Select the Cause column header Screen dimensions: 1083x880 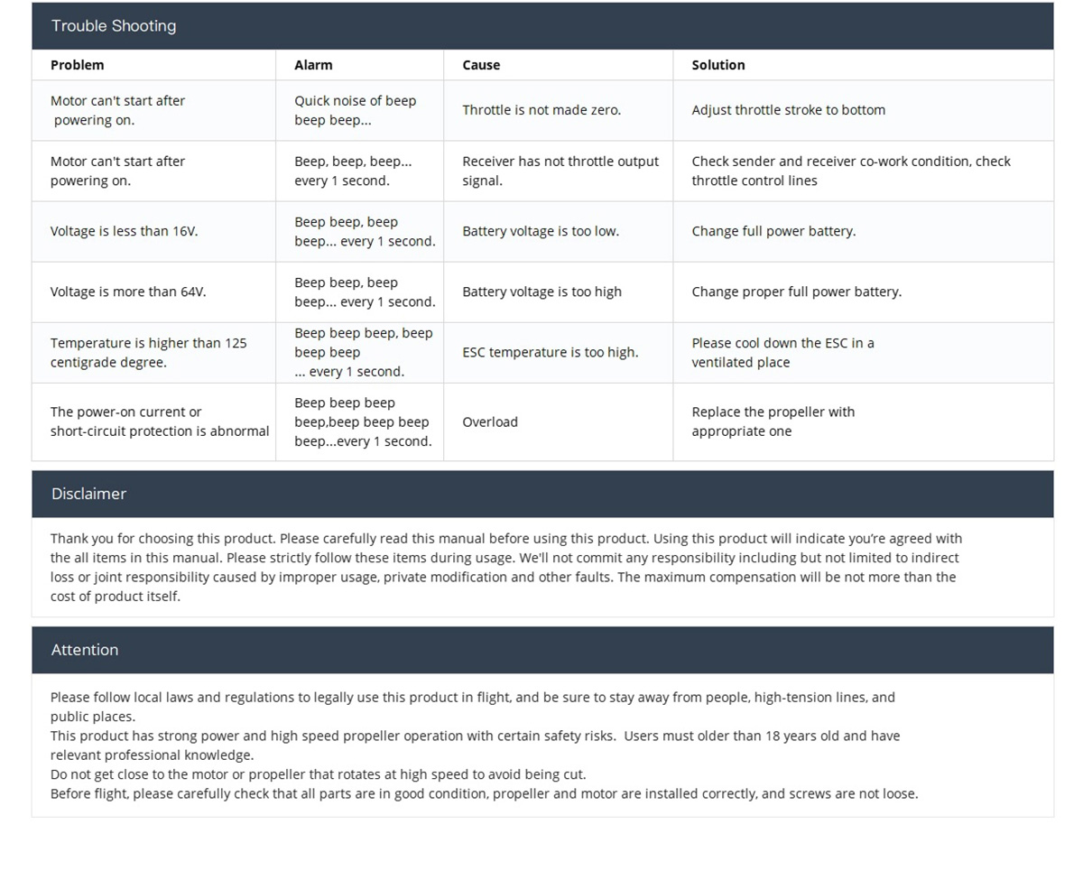pyautogui.click(x=481, y=65)
